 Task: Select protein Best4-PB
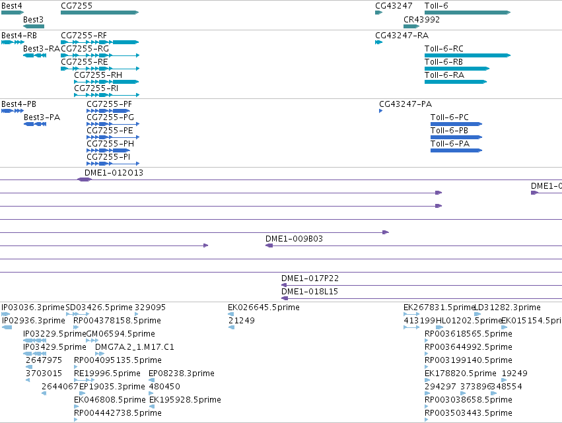13,111
